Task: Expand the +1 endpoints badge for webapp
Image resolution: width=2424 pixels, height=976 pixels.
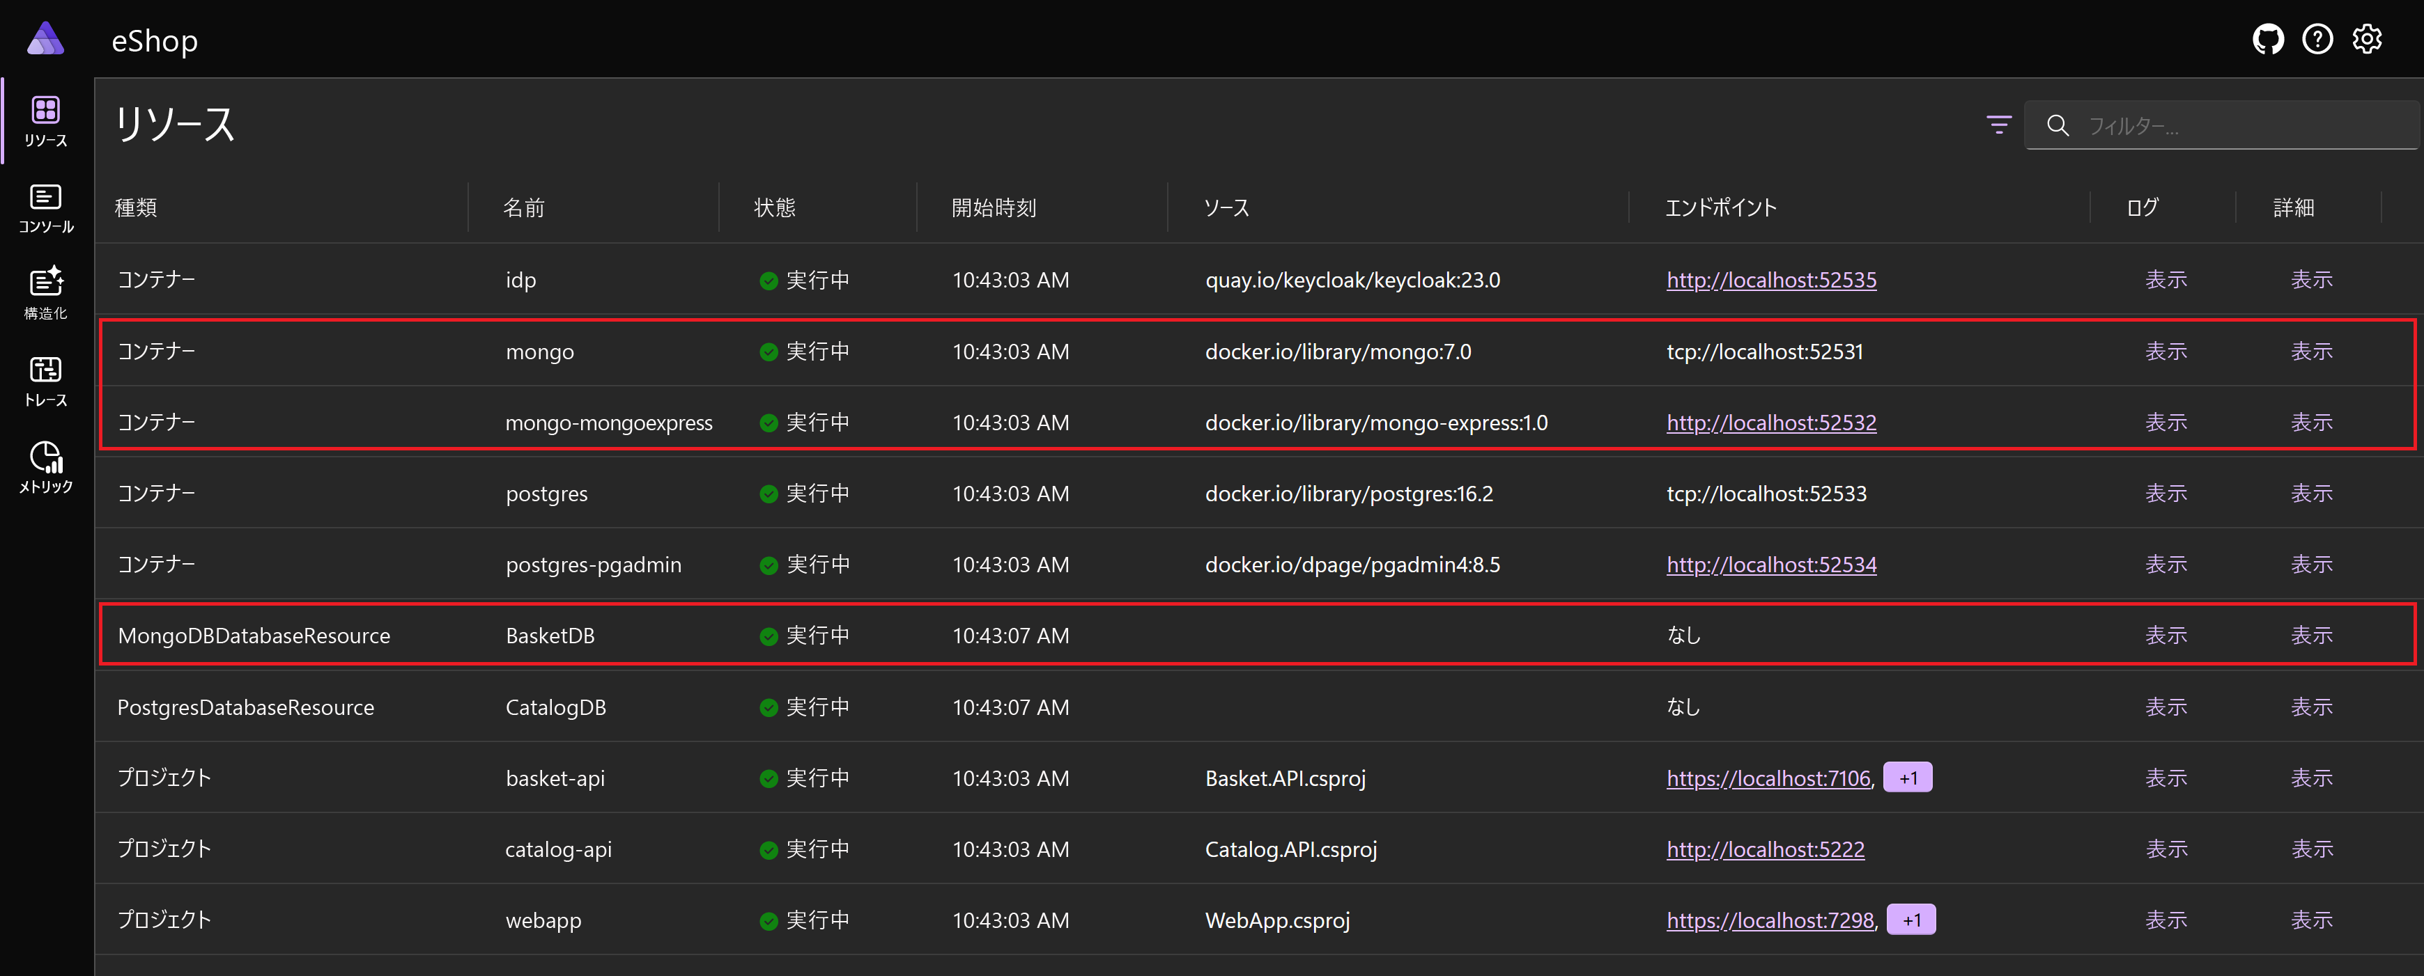Action: click(1911, 920)
